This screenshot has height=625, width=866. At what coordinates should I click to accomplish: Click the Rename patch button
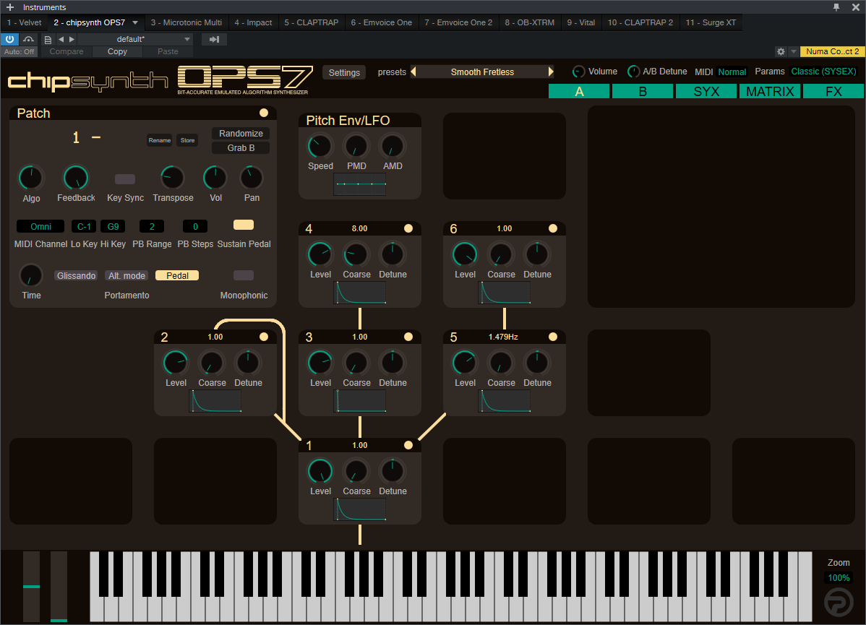159,140
